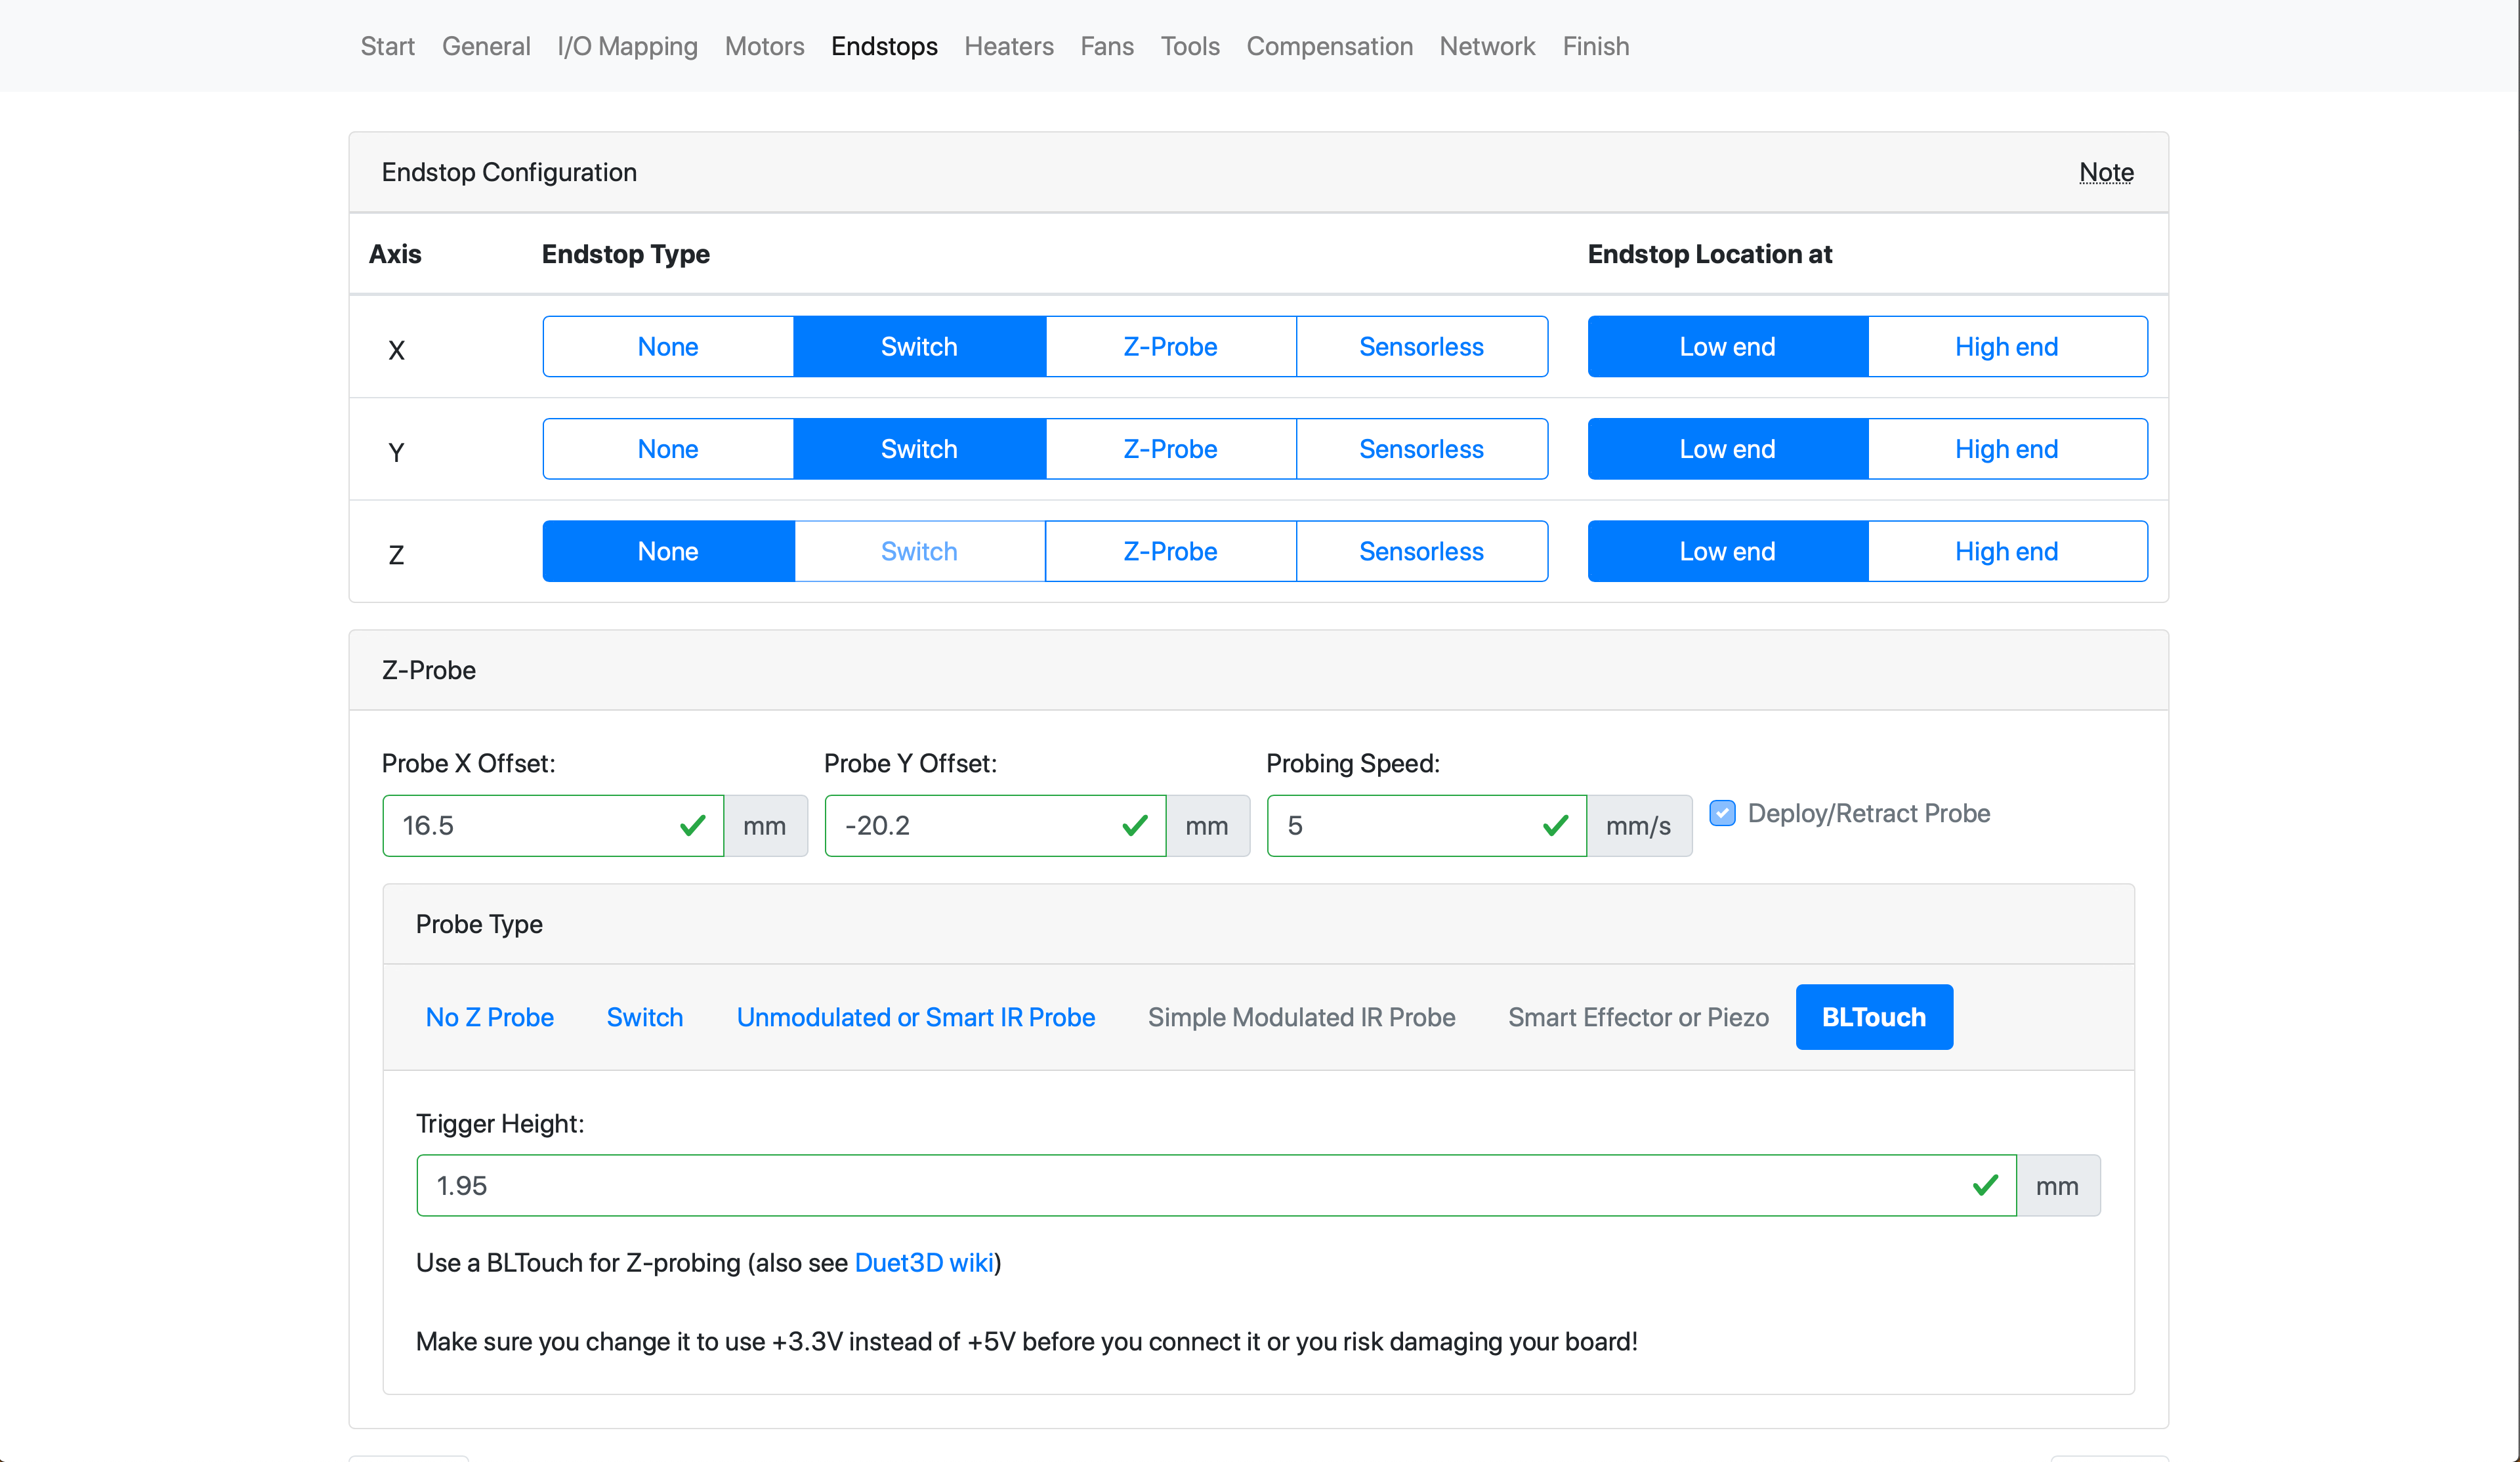Edit the Probing Speed field
The width and height of the screenshot is (2520, 1462).
click(1426, 826)
